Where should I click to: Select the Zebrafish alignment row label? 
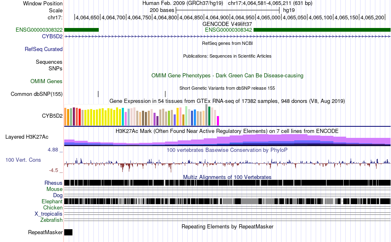51,220
